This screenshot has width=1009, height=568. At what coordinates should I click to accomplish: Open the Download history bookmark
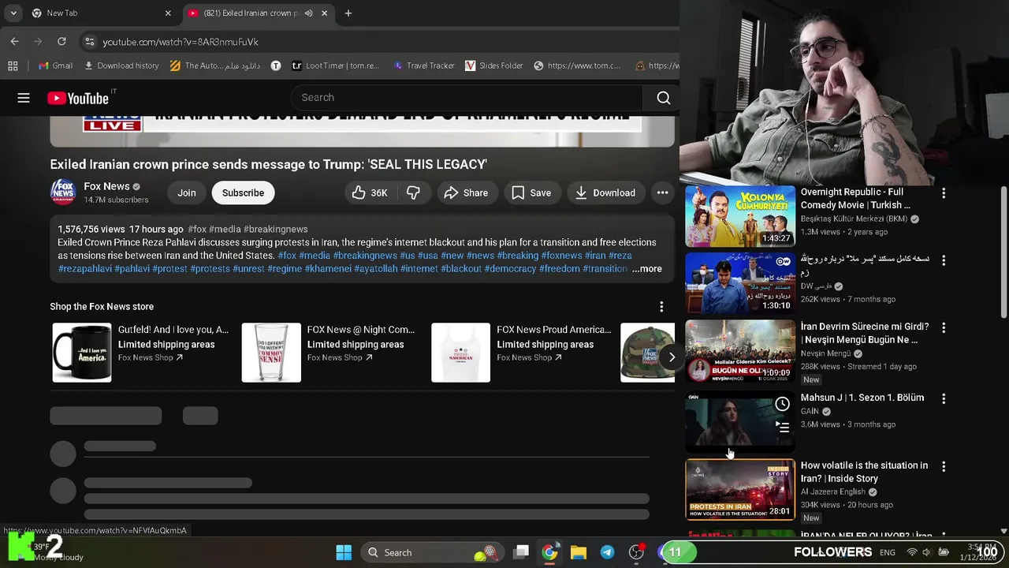coord(121,65)
